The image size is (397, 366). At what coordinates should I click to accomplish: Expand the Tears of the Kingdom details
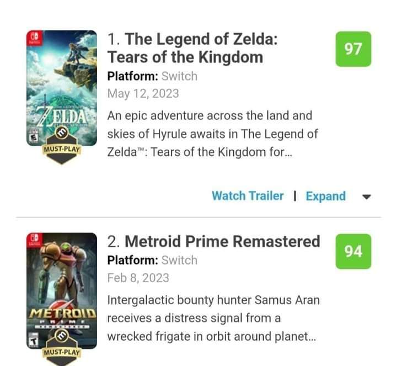pyautogui.click(x=326, y=196)
